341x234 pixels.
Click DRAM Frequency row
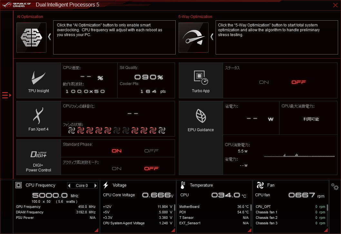pyautogui.click(x=56, y=212)
